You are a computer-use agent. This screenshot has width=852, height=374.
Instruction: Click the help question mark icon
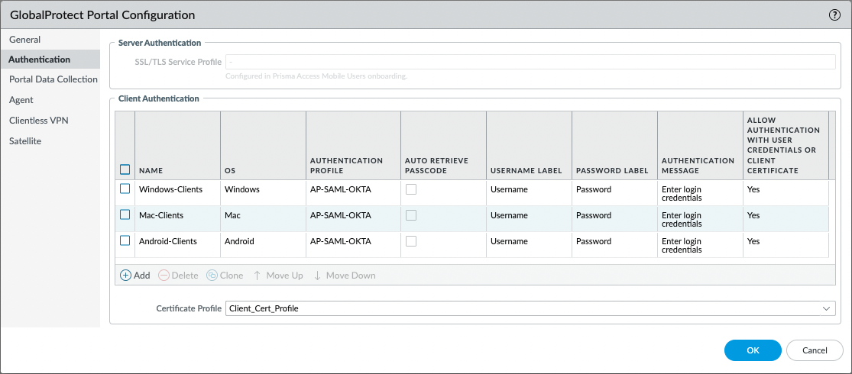point(834,15)
